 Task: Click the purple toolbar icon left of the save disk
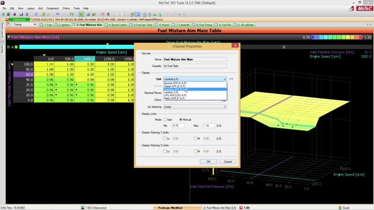coord(15,15)
